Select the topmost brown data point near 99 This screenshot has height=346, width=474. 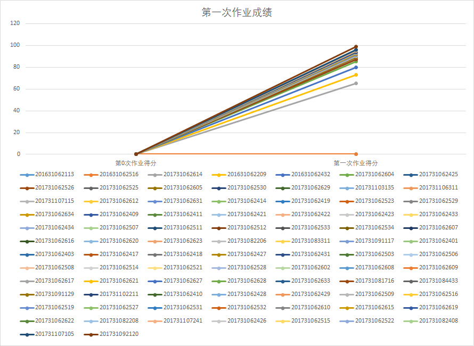(x=356, y=47)
